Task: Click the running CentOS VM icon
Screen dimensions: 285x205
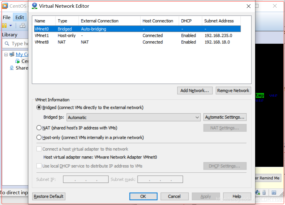Action: click(x=18, y=61)
